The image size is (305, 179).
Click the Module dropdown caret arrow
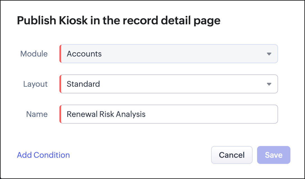point(269,54)
